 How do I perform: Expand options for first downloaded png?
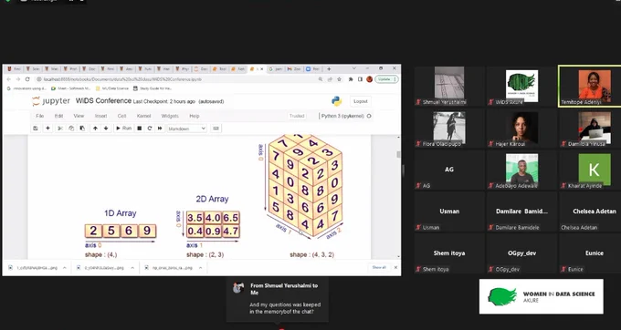(x=65, y=268)
